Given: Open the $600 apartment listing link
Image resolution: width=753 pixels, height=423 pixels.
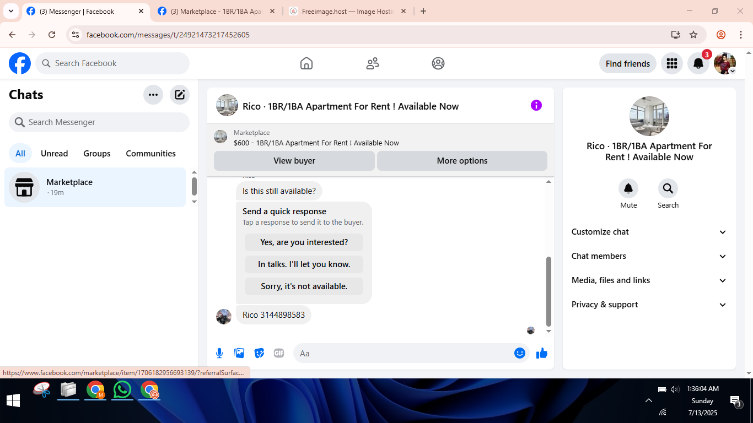Looking at the screenshot, I should pyautogui.click(x=316, y=143).
